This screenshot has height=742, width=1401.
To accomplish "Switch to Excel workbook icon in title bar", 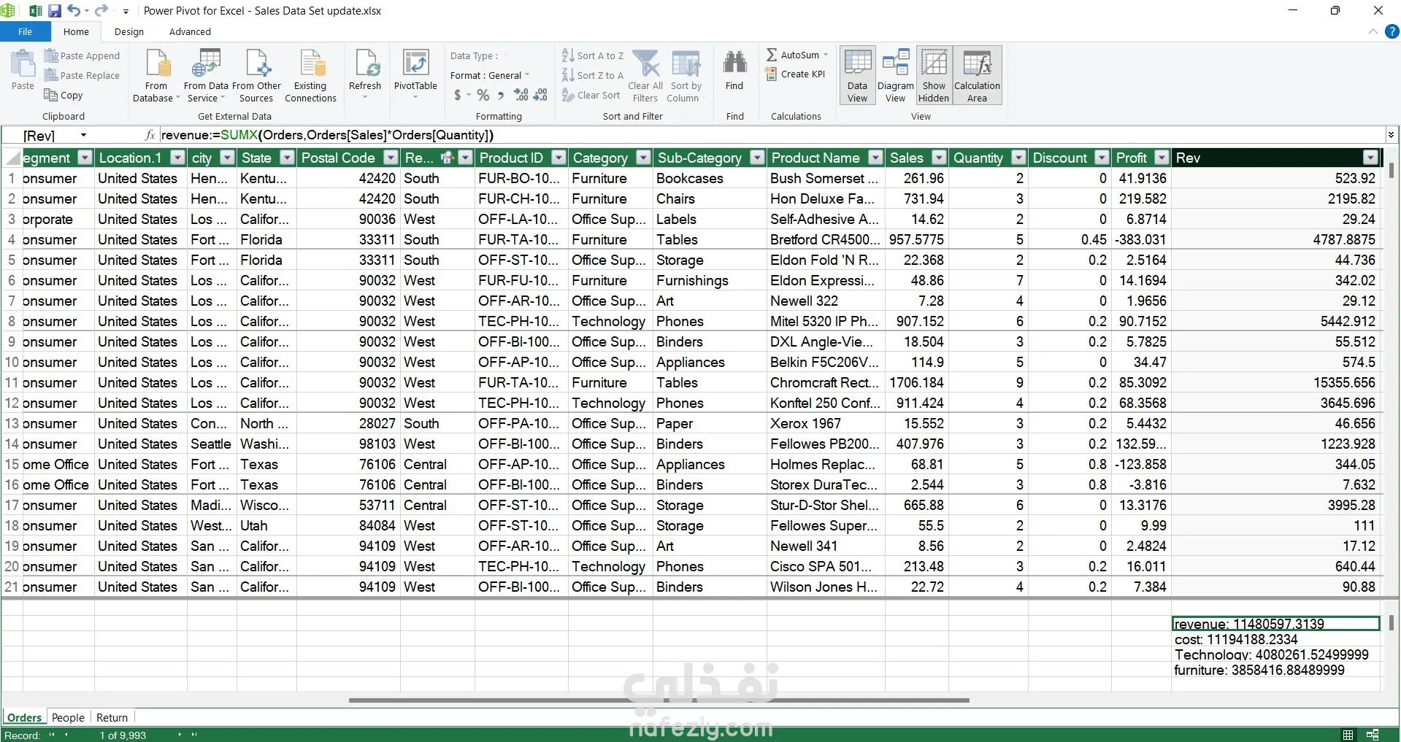I will point(35,11).
